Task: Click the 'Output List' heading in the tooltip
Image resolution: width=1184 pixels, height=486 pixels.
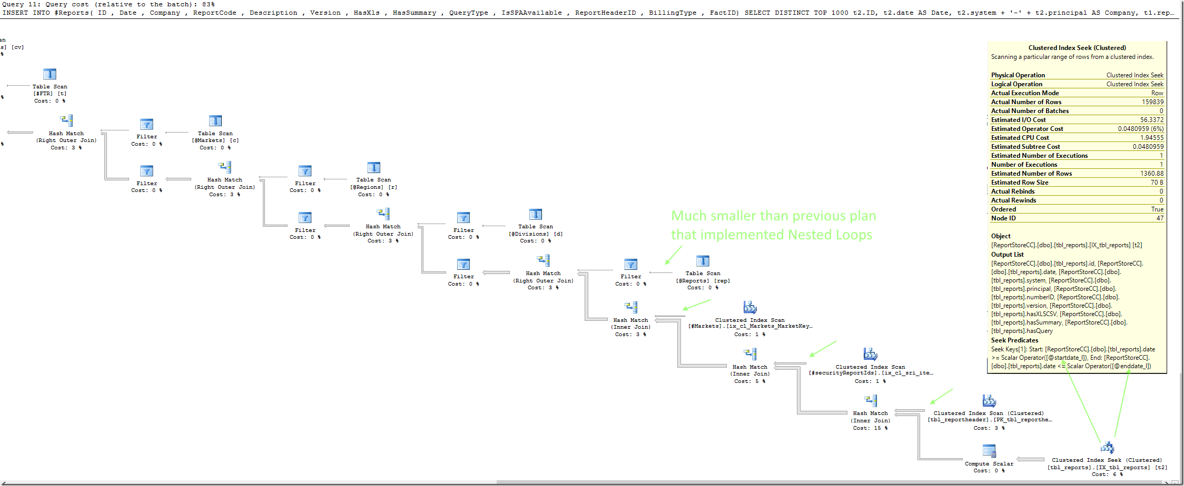Action: (1007, 255)
